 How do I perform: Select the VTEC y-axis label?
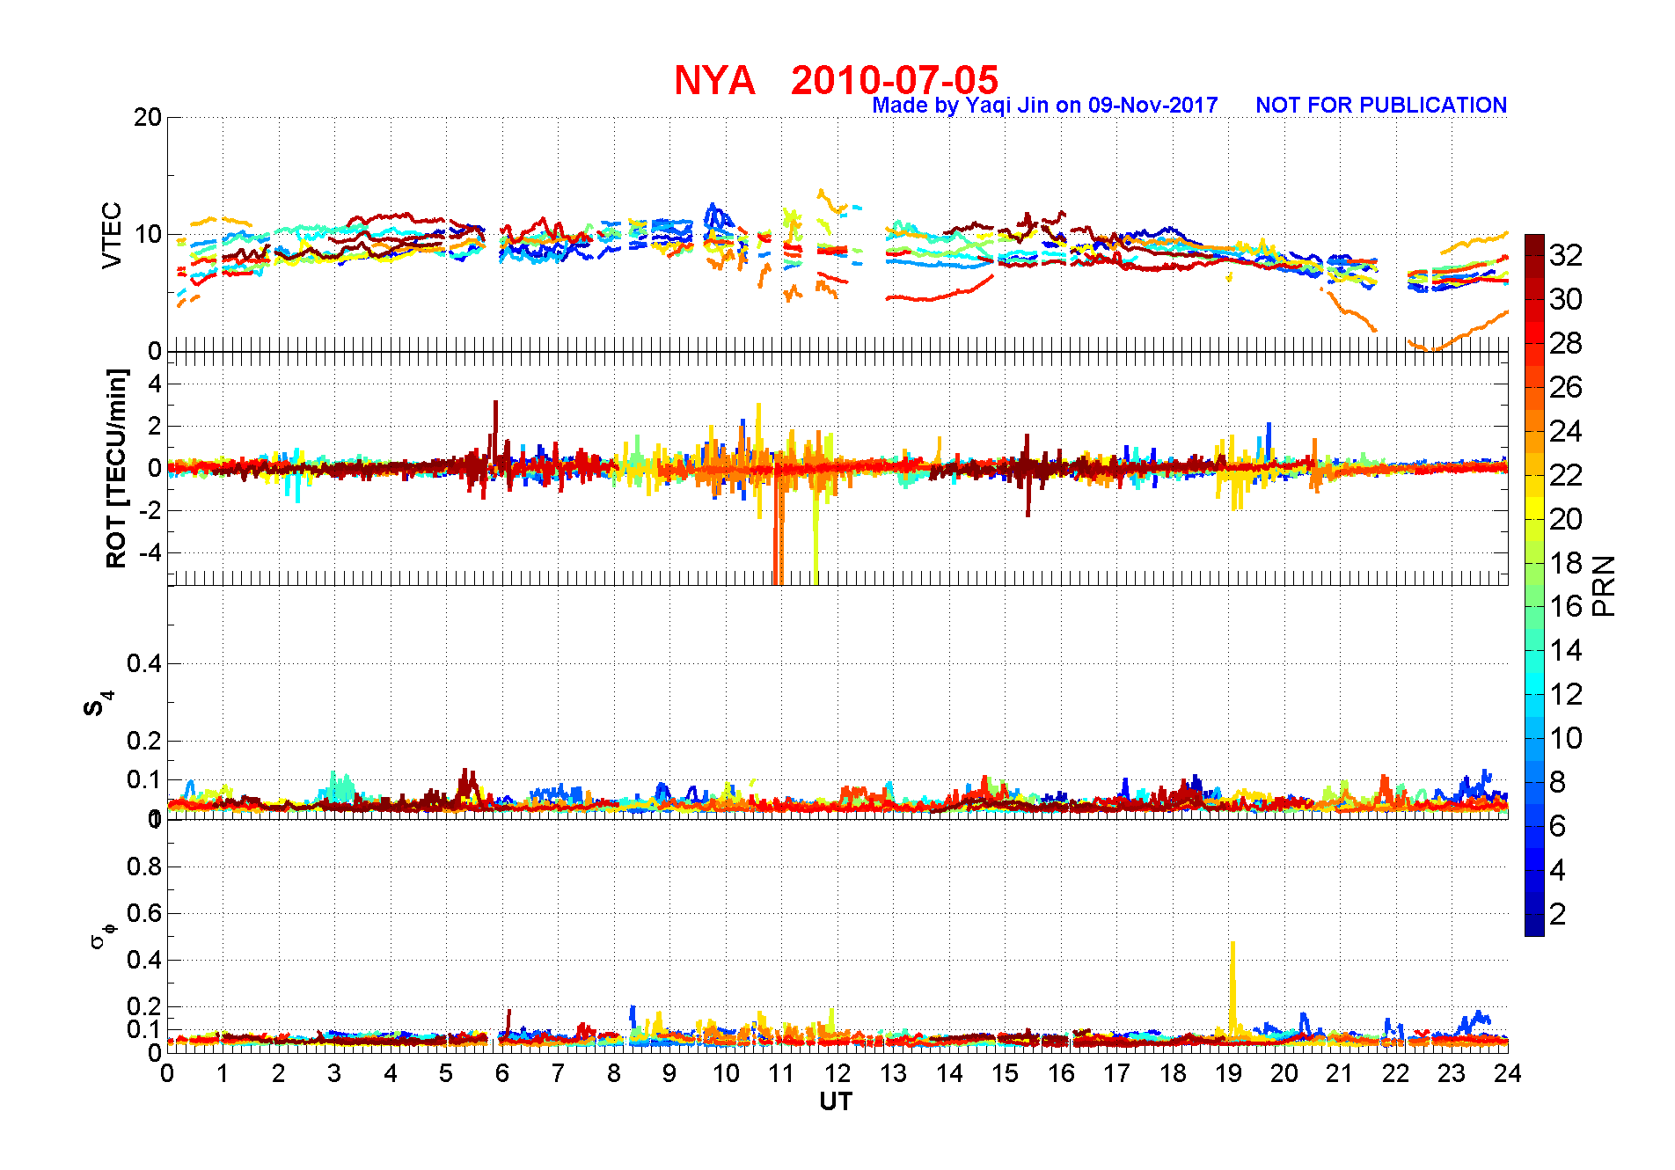coord(112,235)
